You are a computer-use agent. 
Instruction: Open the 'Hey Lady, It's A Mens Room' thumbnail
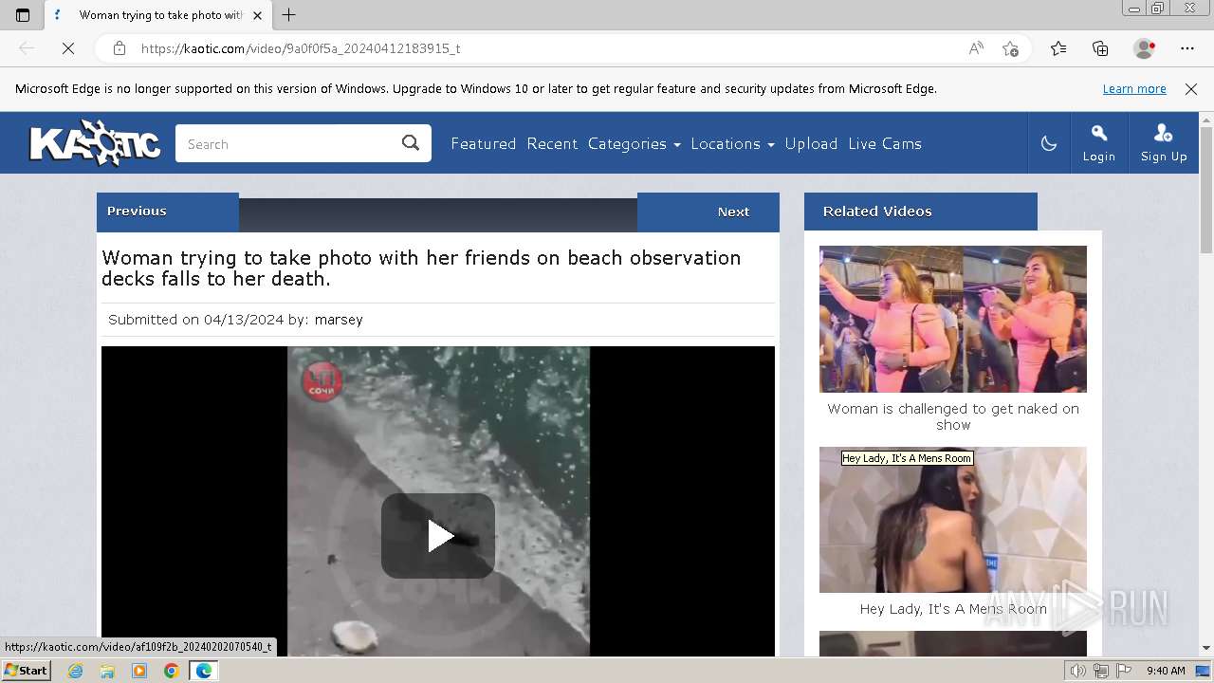point(953,520)
